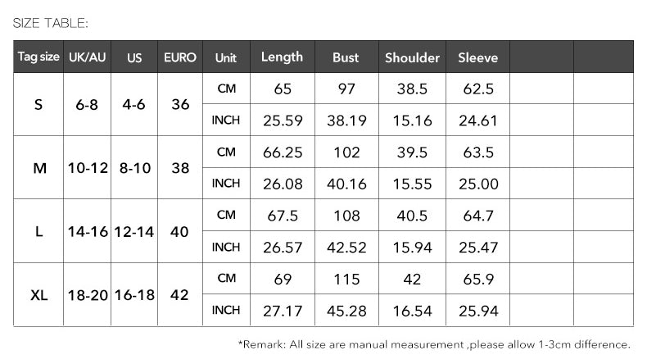Screen dimensions: 647x364
Task: Select sleeve value 64.7
Action: 477,216
